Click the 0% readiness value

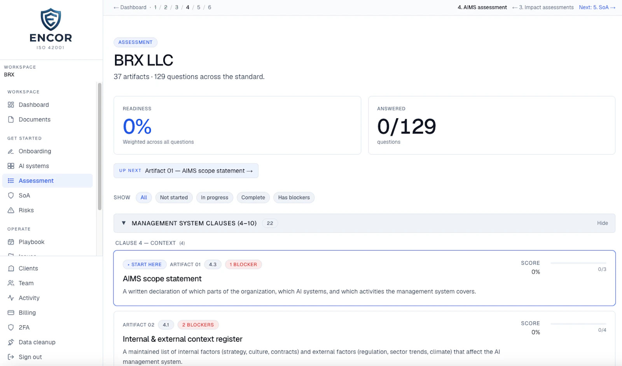(137, 126)
